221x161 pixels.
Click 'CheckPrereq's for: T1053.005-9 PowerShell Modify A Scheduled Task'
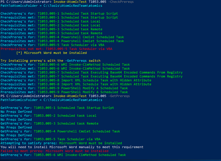point(64,88)
